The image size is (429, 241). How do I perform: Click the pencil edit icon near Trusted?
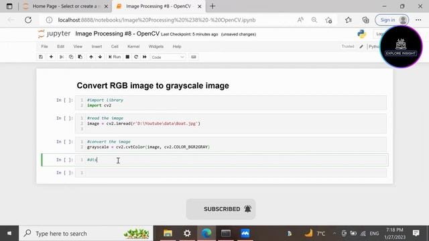pyautogui.click(x=361, y=46)
